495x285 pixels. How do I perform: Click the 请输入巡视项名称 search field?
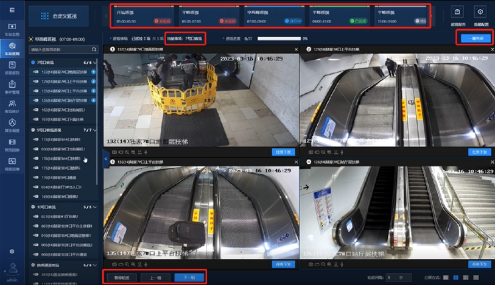[59, 49]
